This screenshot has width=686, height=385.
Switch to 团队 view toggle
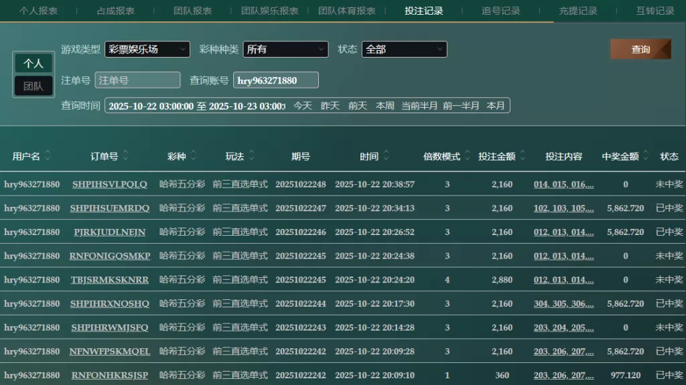point(33,86)
